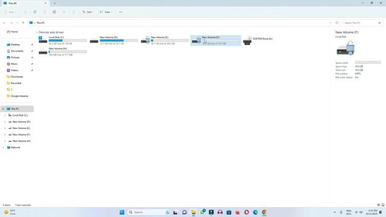Select This PC in the navigation pane
386x217 pixels.
pyautogui.click(x=17, y=108)
